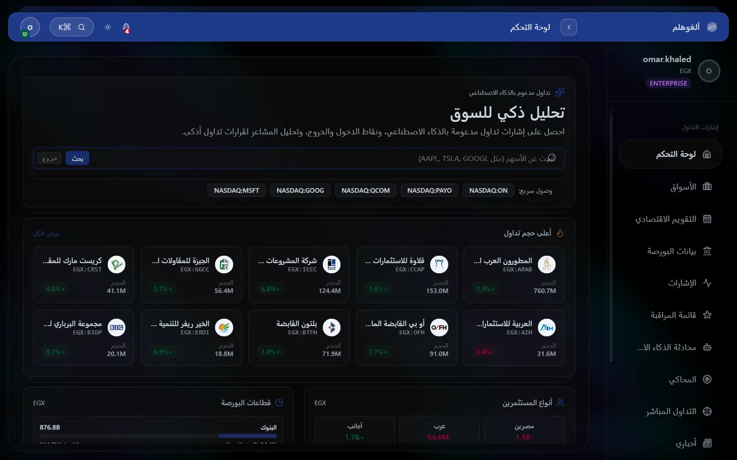This screenshot has height=460, width=737.
Task: Open قائمة المراقبة watchlist in sidebar
Action: click(x=671, y=315)
